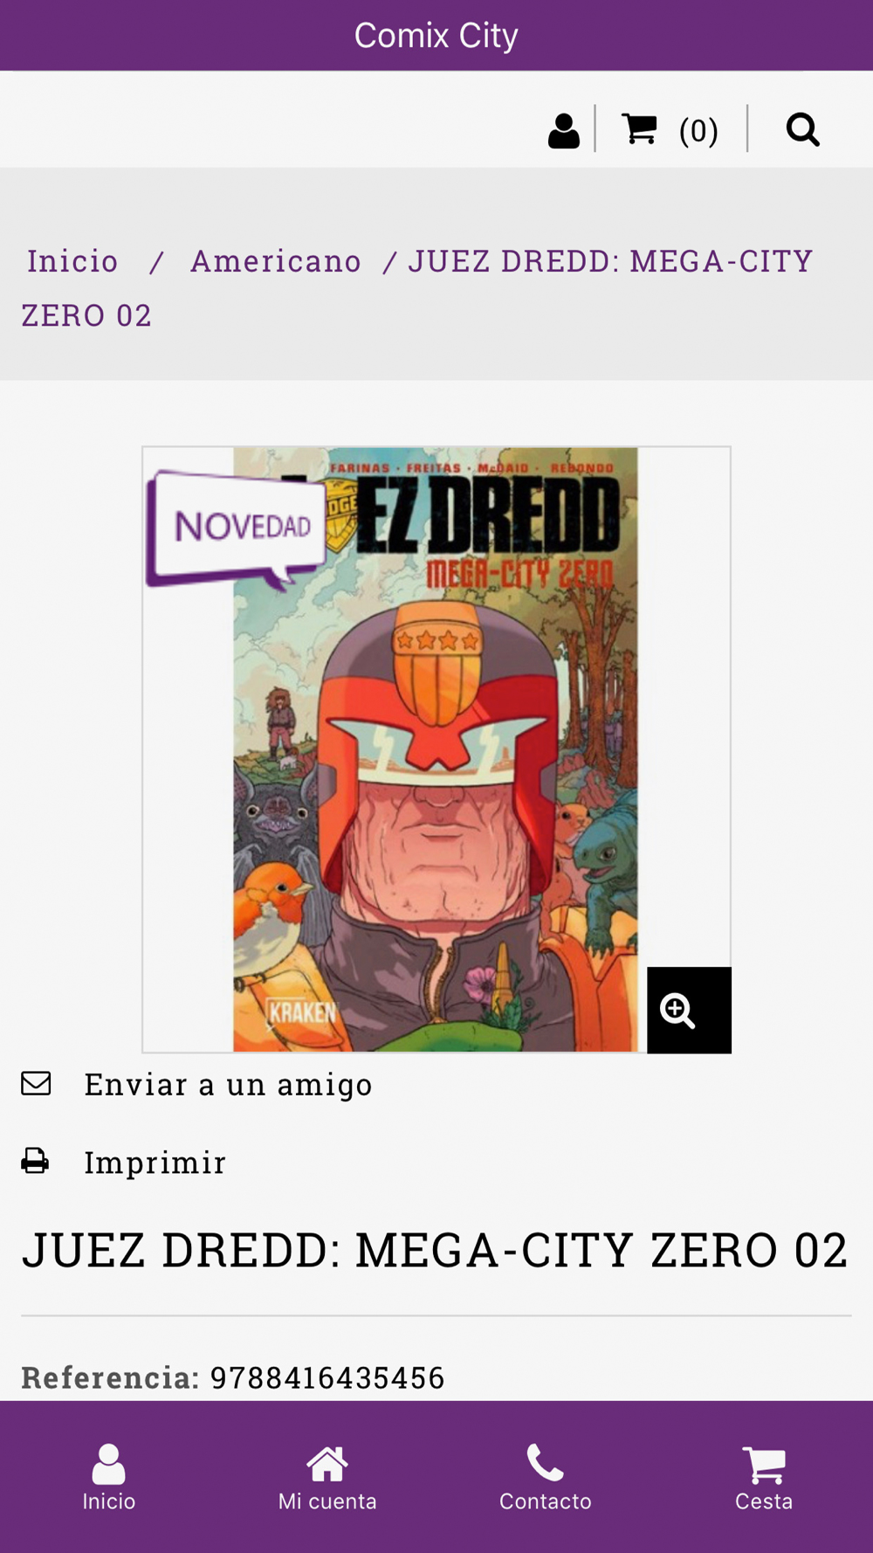The width and height of the screenshot is (873, 1553).
Task: Tap the phone icon in bottom bar
Action: coord(546,1462)
